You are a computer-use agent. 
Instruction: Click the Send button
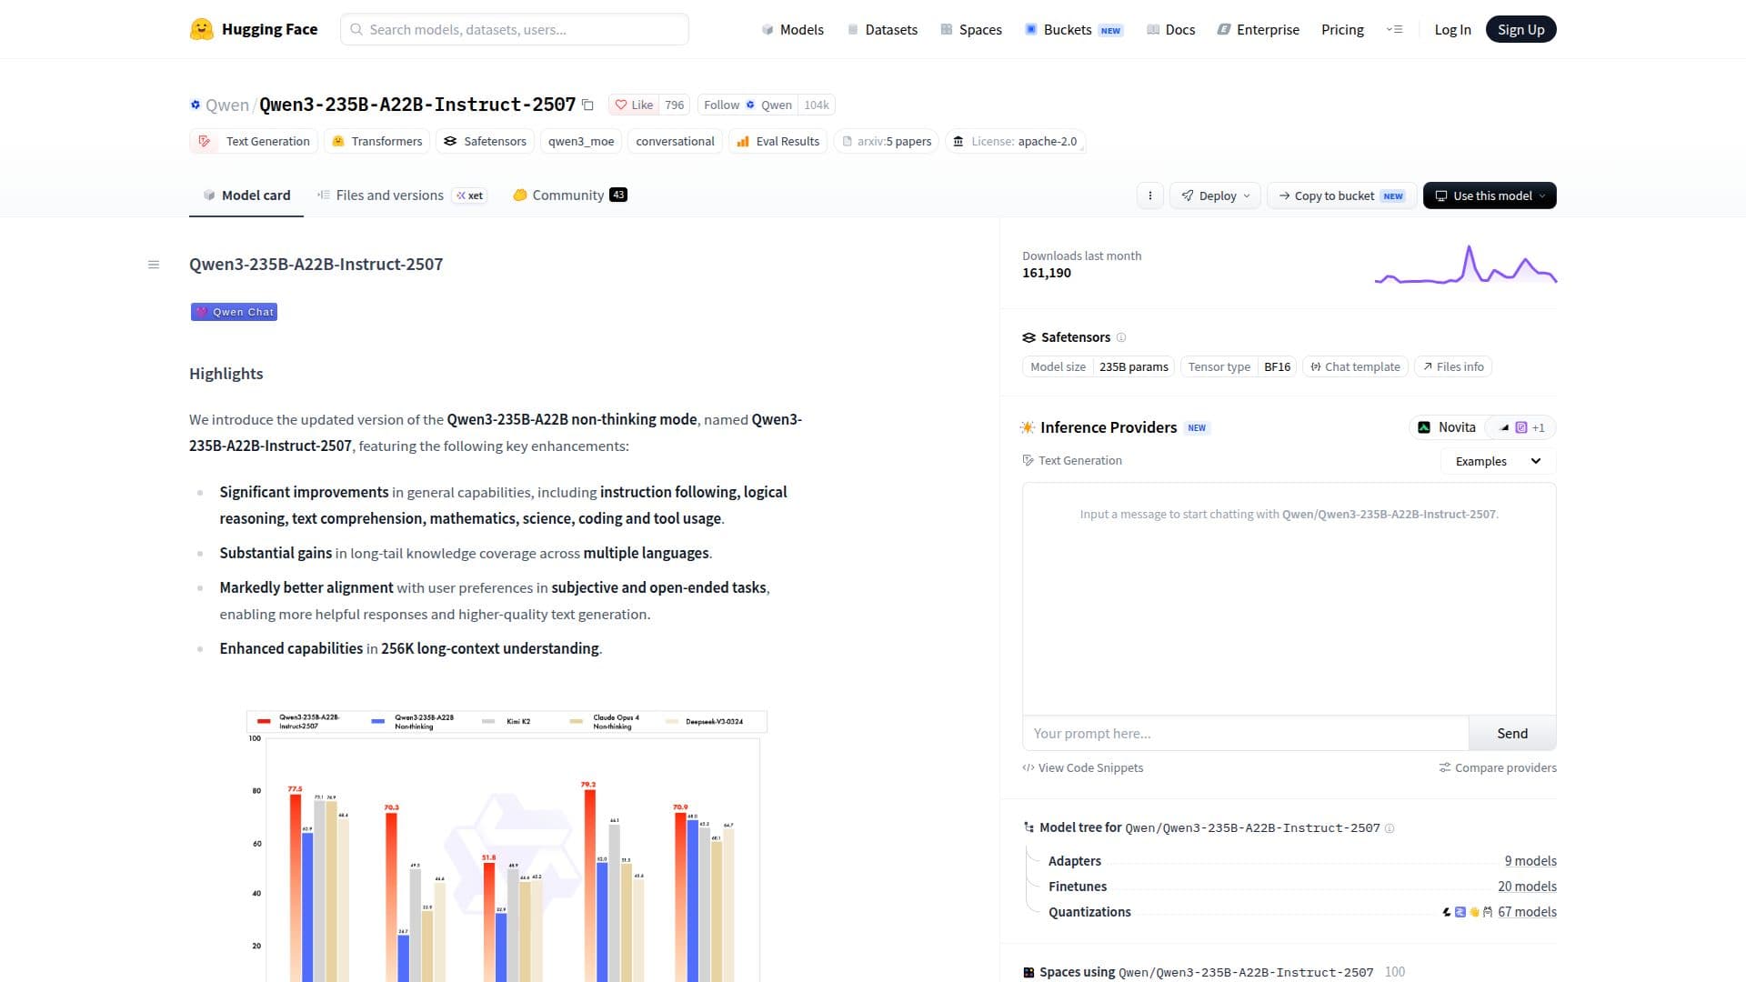1512,733
